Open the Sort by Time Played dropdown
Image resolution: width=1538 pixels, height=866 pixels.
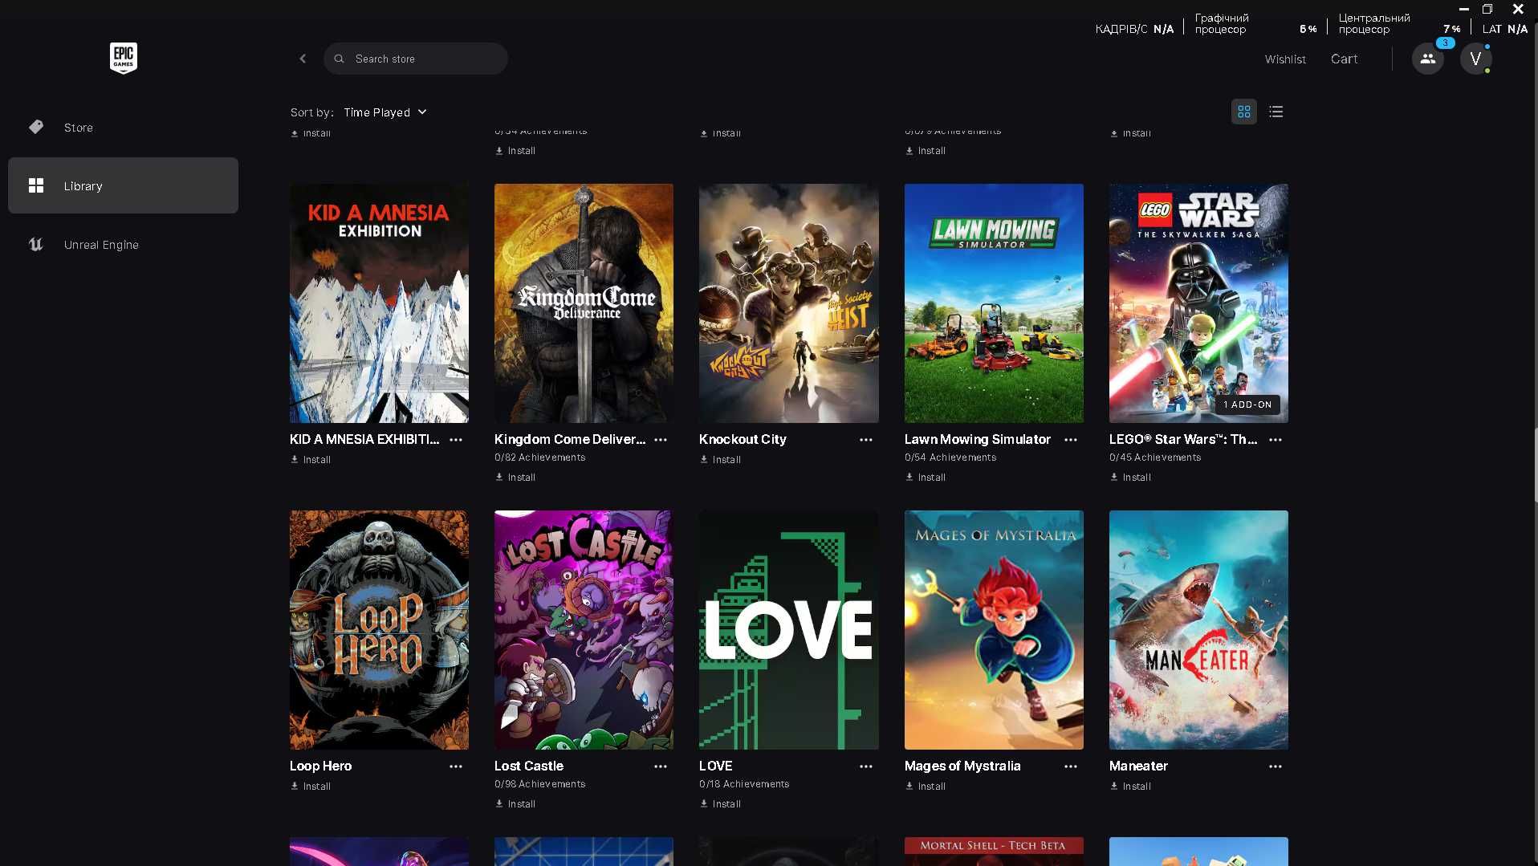click(385, 112)
